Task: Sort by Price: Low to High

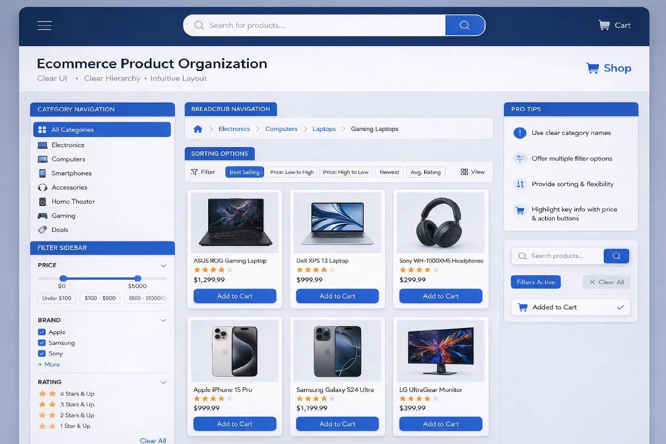Action: [x=292, y=172]
